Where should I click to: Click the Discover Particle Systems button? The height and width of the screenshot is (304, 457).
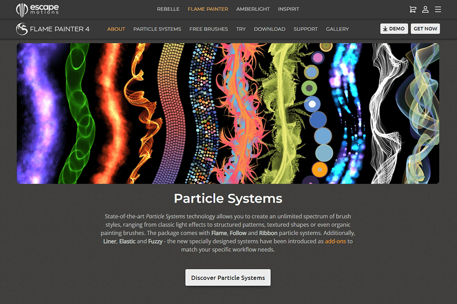click(228, 277)
